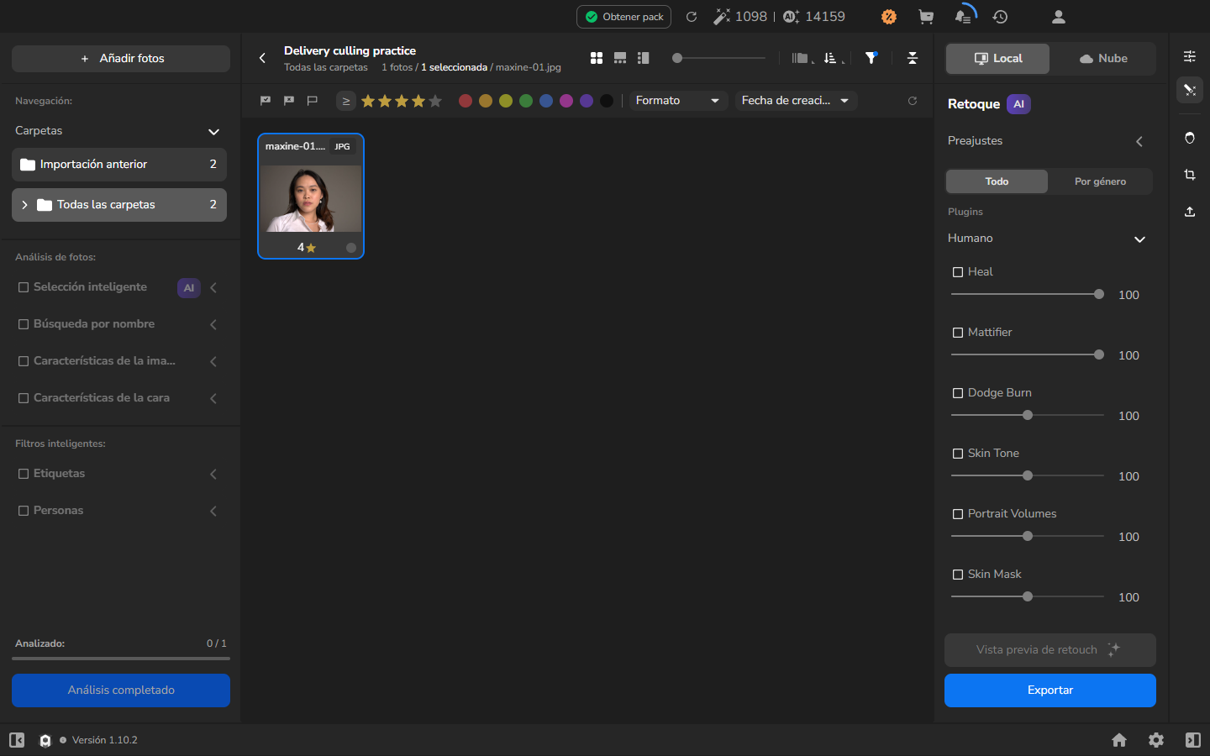
Task: Click the blue Exportar button
Action: pyautogui.click(x=1050, y=690)
